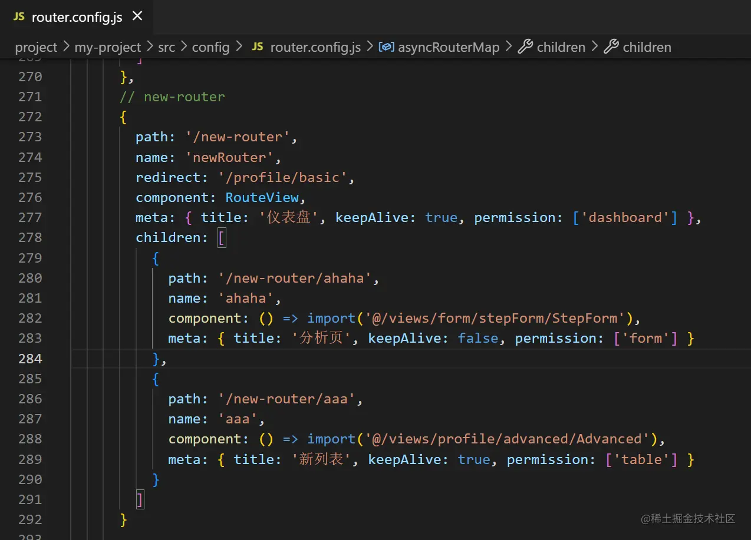Click 'redirect' key on line 275

click(168, 177)
